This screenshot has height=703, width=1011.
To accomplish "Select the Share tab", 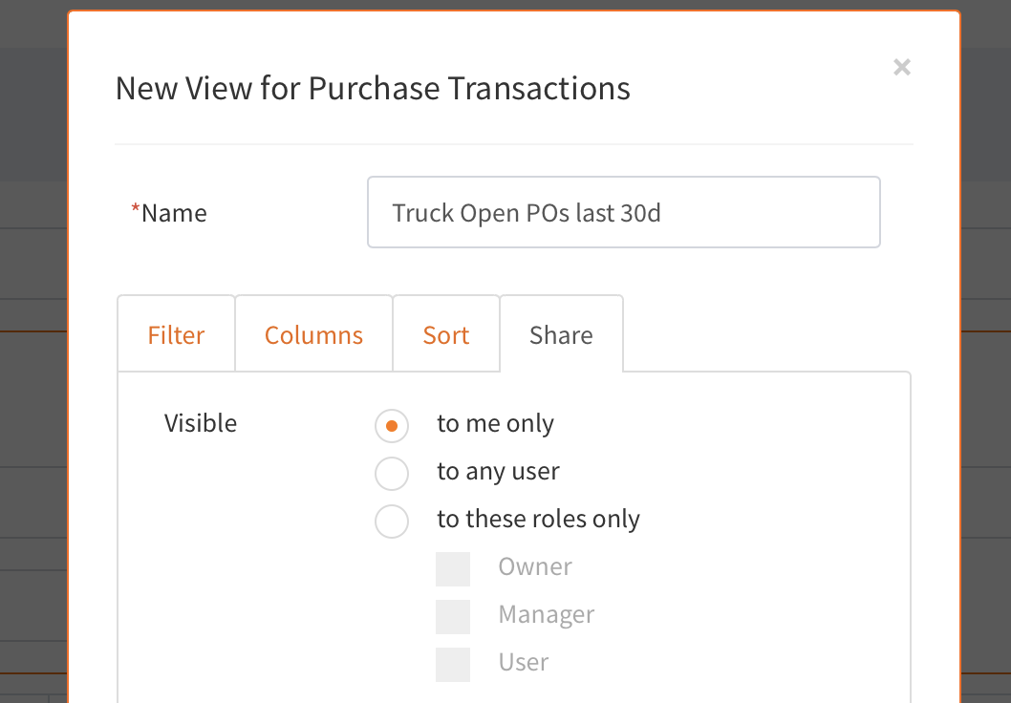I will (x=561, y=335).
